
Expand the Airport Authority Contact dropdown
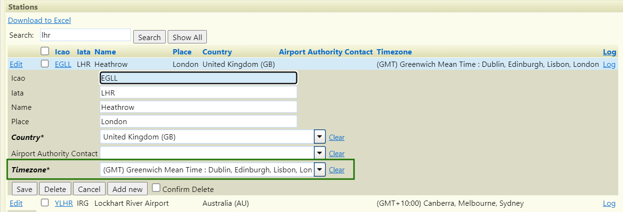point(320,153)
